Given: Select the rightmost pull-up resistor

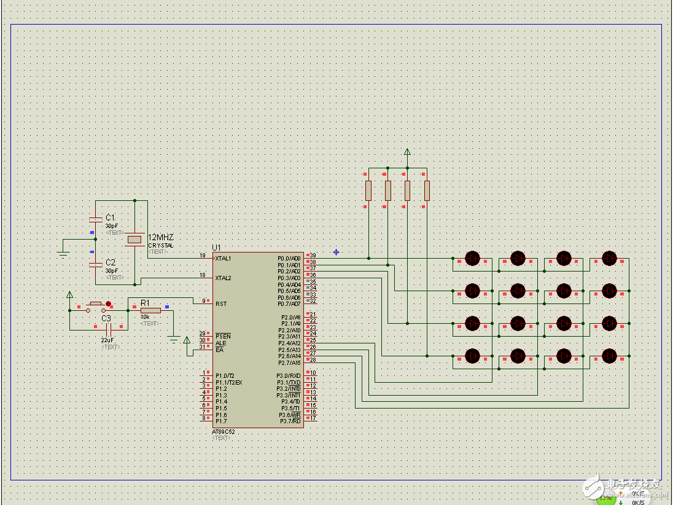Looking at the screenshot, I should click(x=427, y=190).
